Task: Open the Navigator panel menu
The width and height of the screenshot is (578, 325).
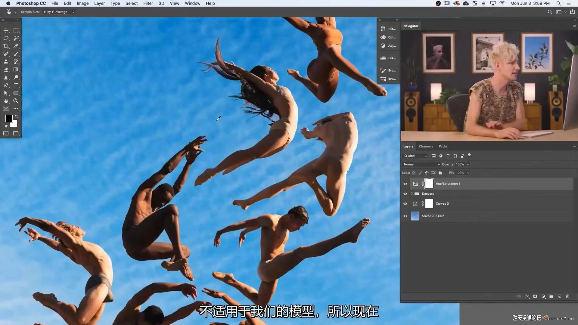Action: [x=574, y=26]
